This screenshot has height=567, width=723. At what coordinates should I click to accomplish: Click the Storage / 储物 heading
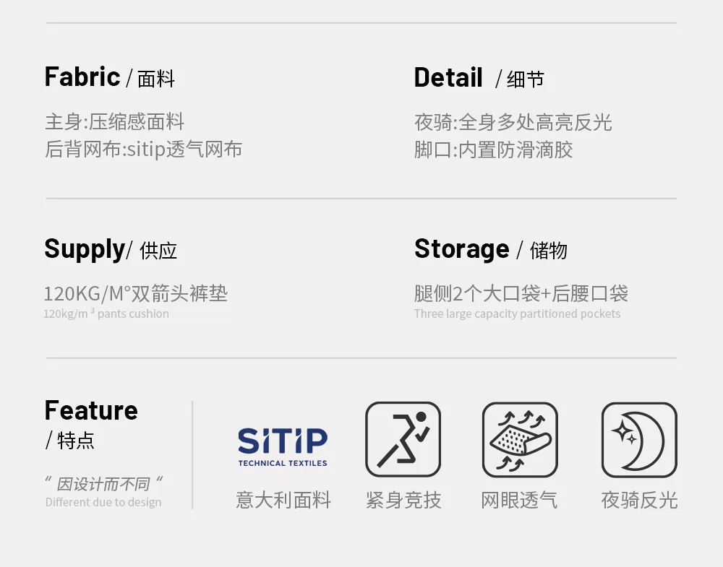[x=490, y=250]
